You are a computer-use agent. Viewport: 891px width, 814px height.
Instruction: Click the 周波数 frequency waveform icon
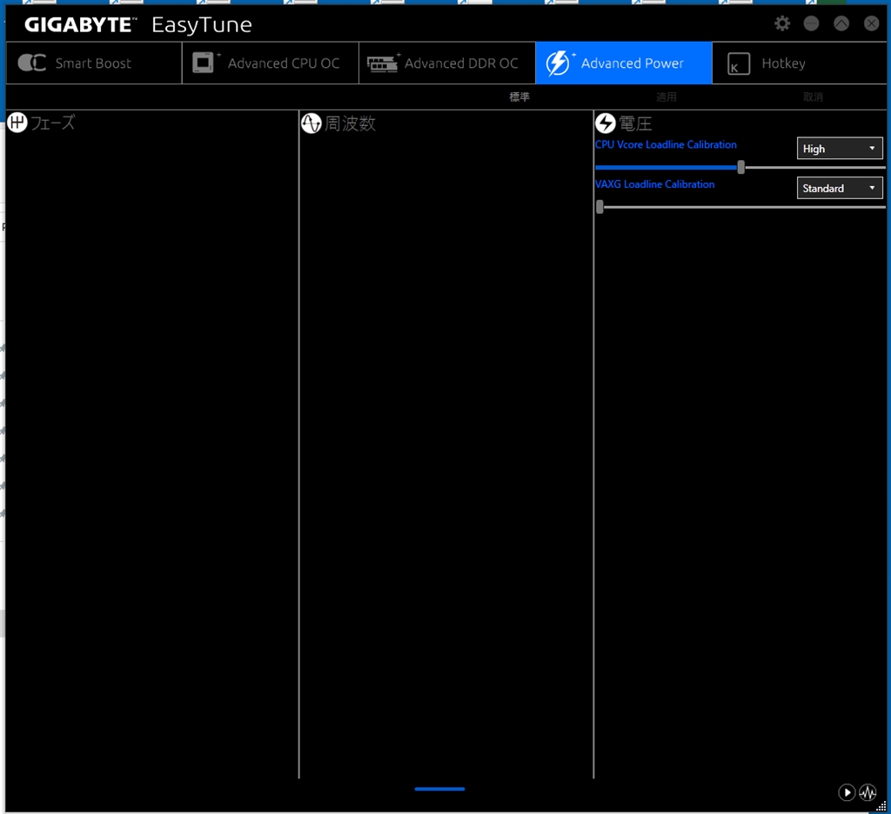312,123
